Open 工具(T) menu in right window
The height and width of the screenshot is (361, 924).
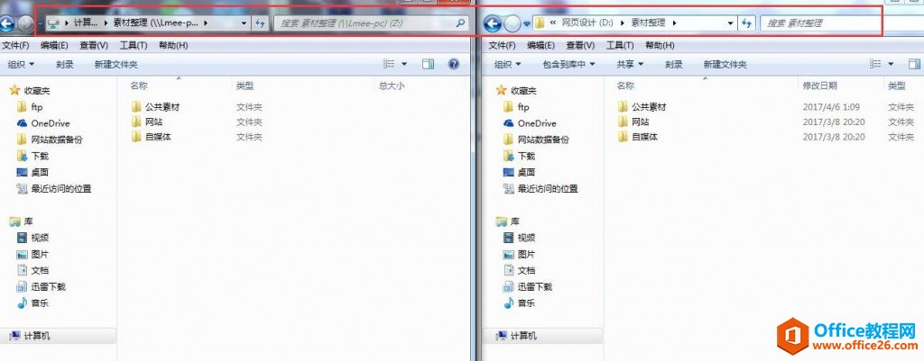click(620, 45)
